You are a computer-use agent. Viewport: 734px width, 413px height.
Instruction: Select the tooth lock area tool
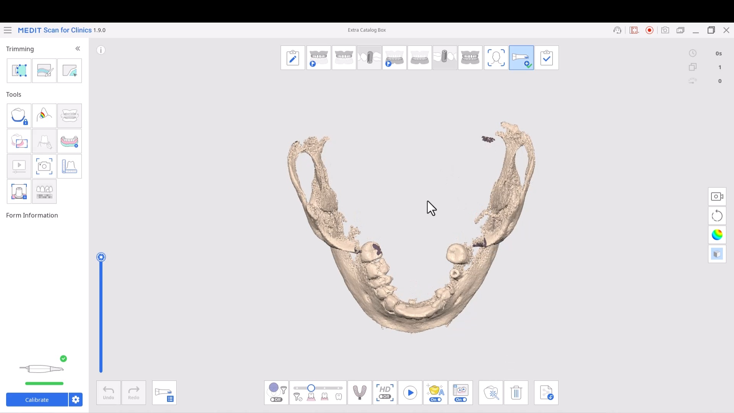(19, 116)
